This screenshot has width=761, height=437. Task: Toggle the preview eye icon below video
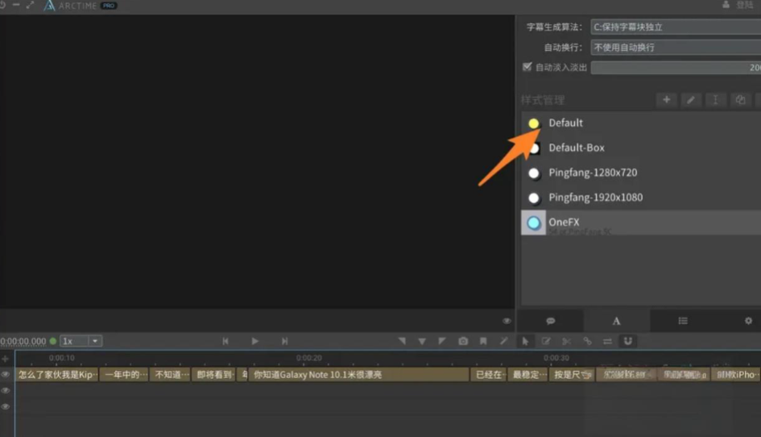[x=507, y=321]
